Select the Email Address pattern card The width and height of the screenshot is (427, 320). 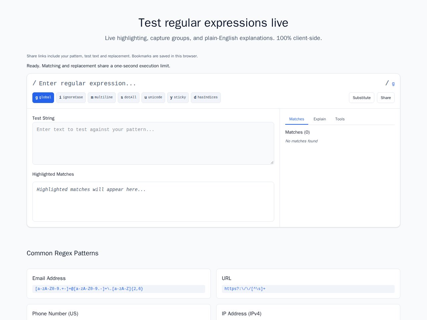coord(119,284)
